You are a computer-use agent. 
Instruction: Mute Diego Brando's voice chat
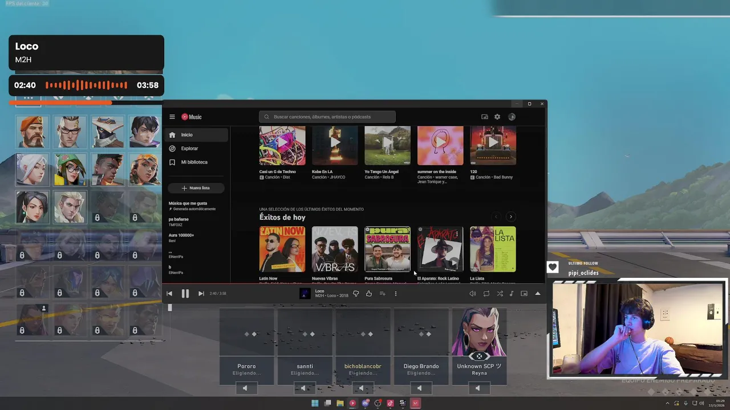(x=420, y=388)
